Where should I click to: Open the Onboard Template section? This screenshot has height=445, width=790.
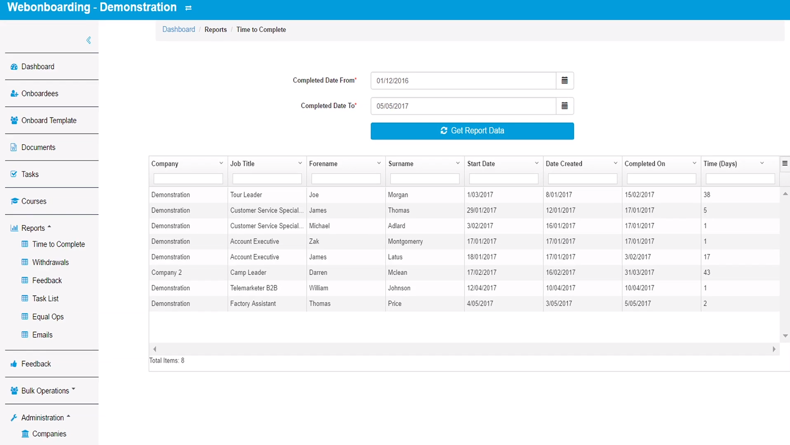point(14,120)
